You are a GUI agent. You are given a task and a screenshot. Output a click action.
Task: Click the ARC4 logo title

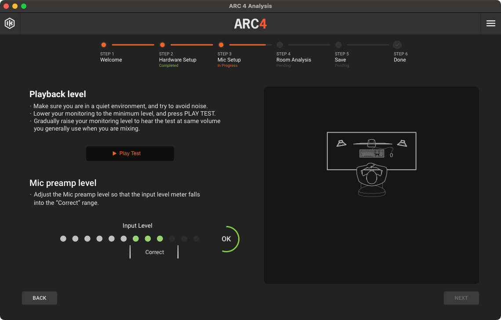[250, 24]
